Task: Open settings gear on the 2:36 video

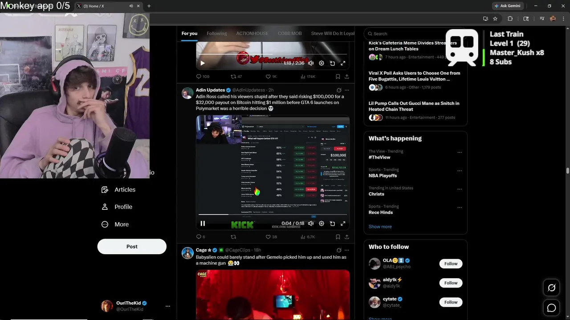Action: click(x=322, y=63)
